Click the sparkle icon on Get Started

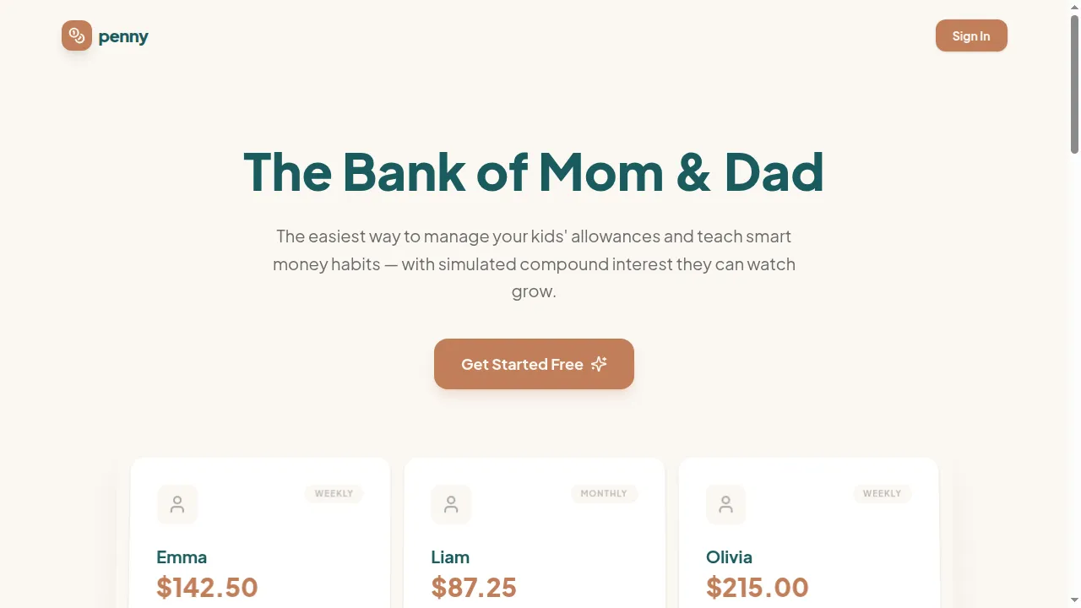[x=599, y=364]
